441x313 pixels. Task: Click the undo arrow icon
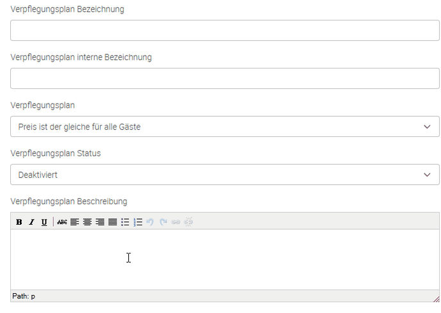coord(151,222)
